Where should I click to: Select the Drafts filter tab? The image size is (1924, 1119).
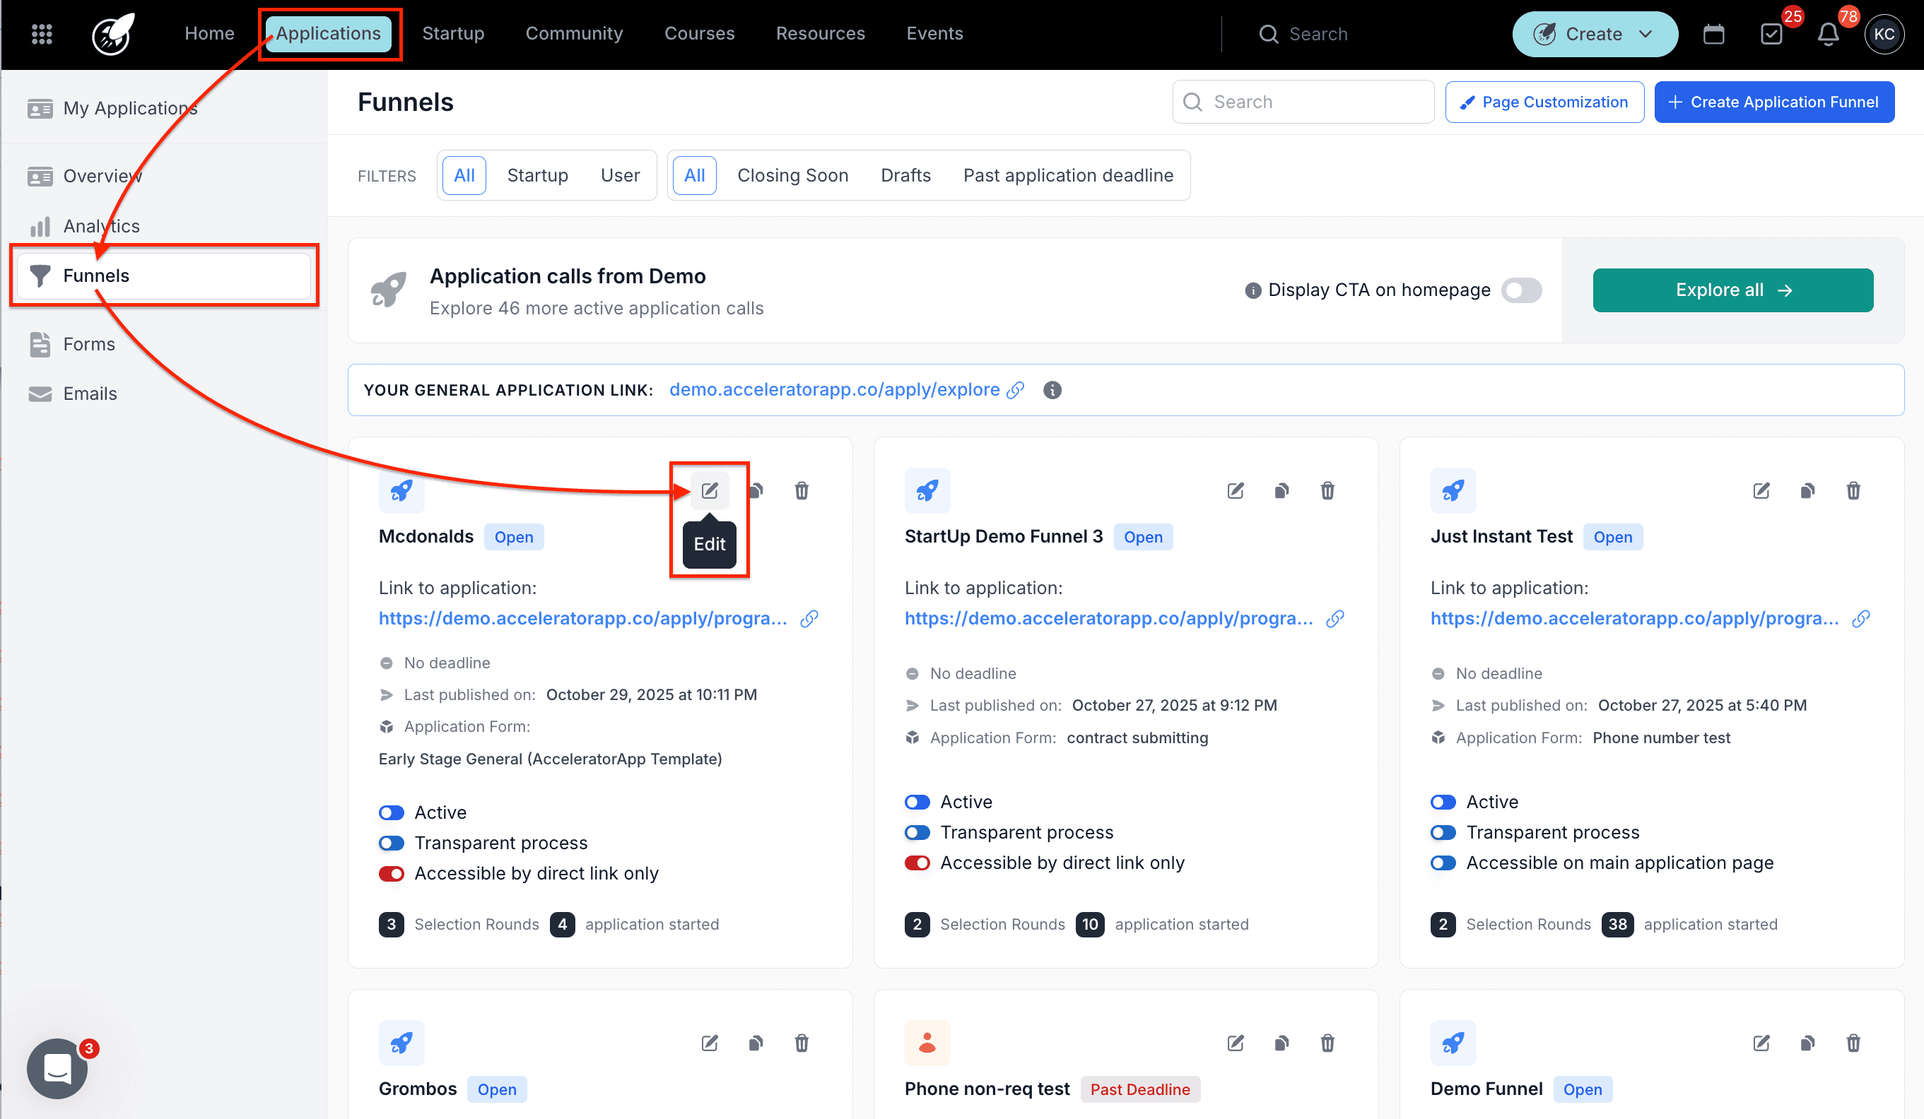coord(905,176)
